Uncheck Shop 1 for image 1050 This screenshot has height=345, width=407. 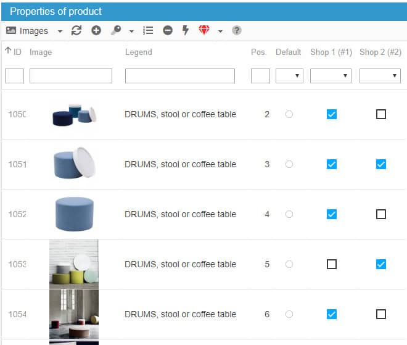[332, 114]
